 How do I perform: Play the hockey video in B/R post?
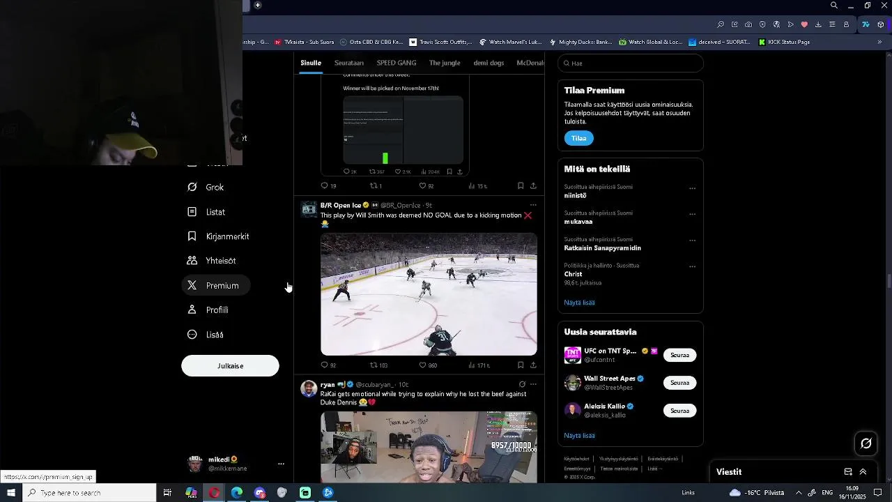coord(429,294)
